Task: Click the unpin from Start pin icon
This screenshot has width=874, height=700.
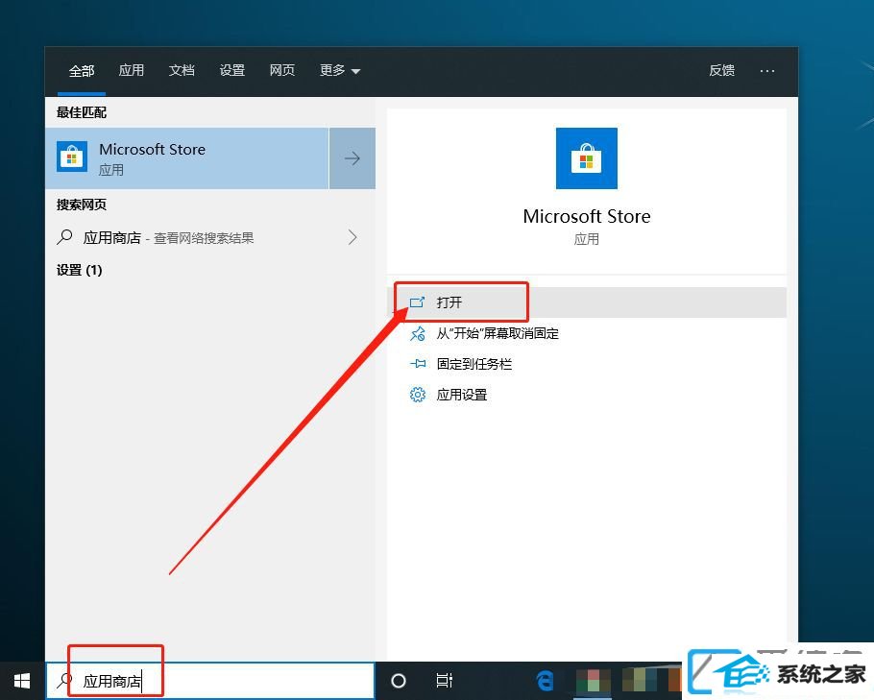Action: (417, 333)
